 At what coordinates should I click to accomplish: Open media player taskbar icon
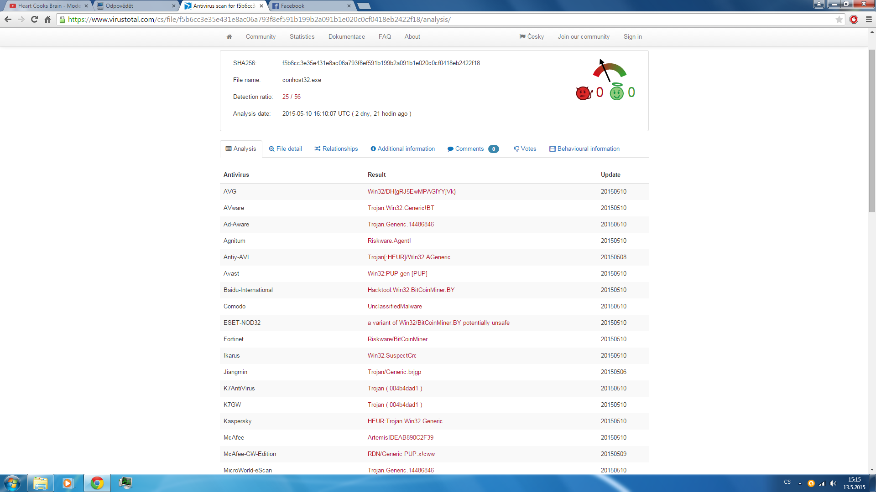pyautogui.click(x=68, y=483)
